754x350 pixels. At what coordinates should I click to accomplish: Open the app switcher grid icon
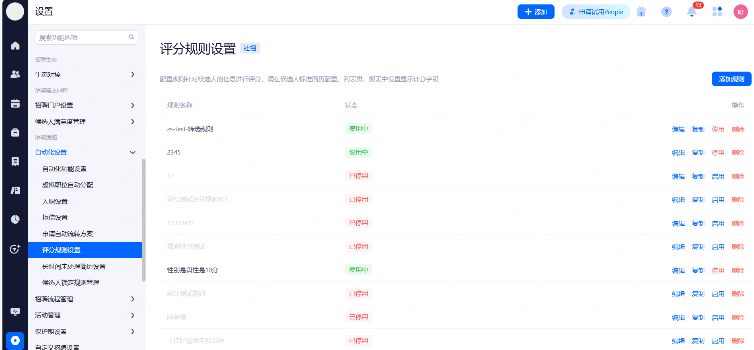[717, 12]
